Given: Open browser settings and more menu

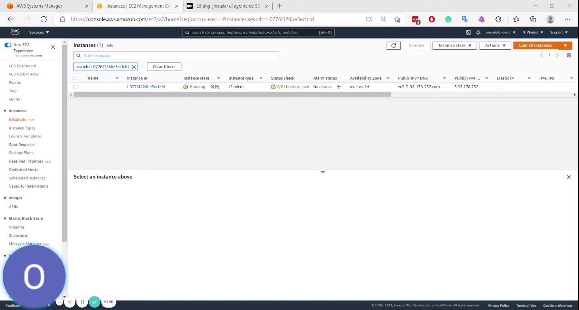Looking at the screenshot, I should [x=567, y=19].
